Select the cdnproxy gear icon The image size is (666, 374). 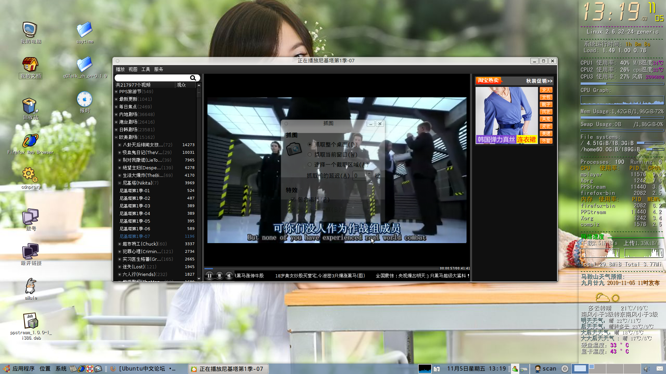[31, 178]
